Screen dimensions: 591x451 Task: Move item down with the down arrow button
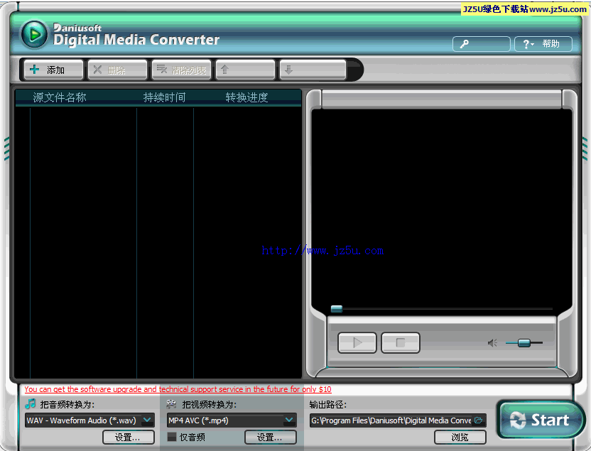[x=313, y=70]
